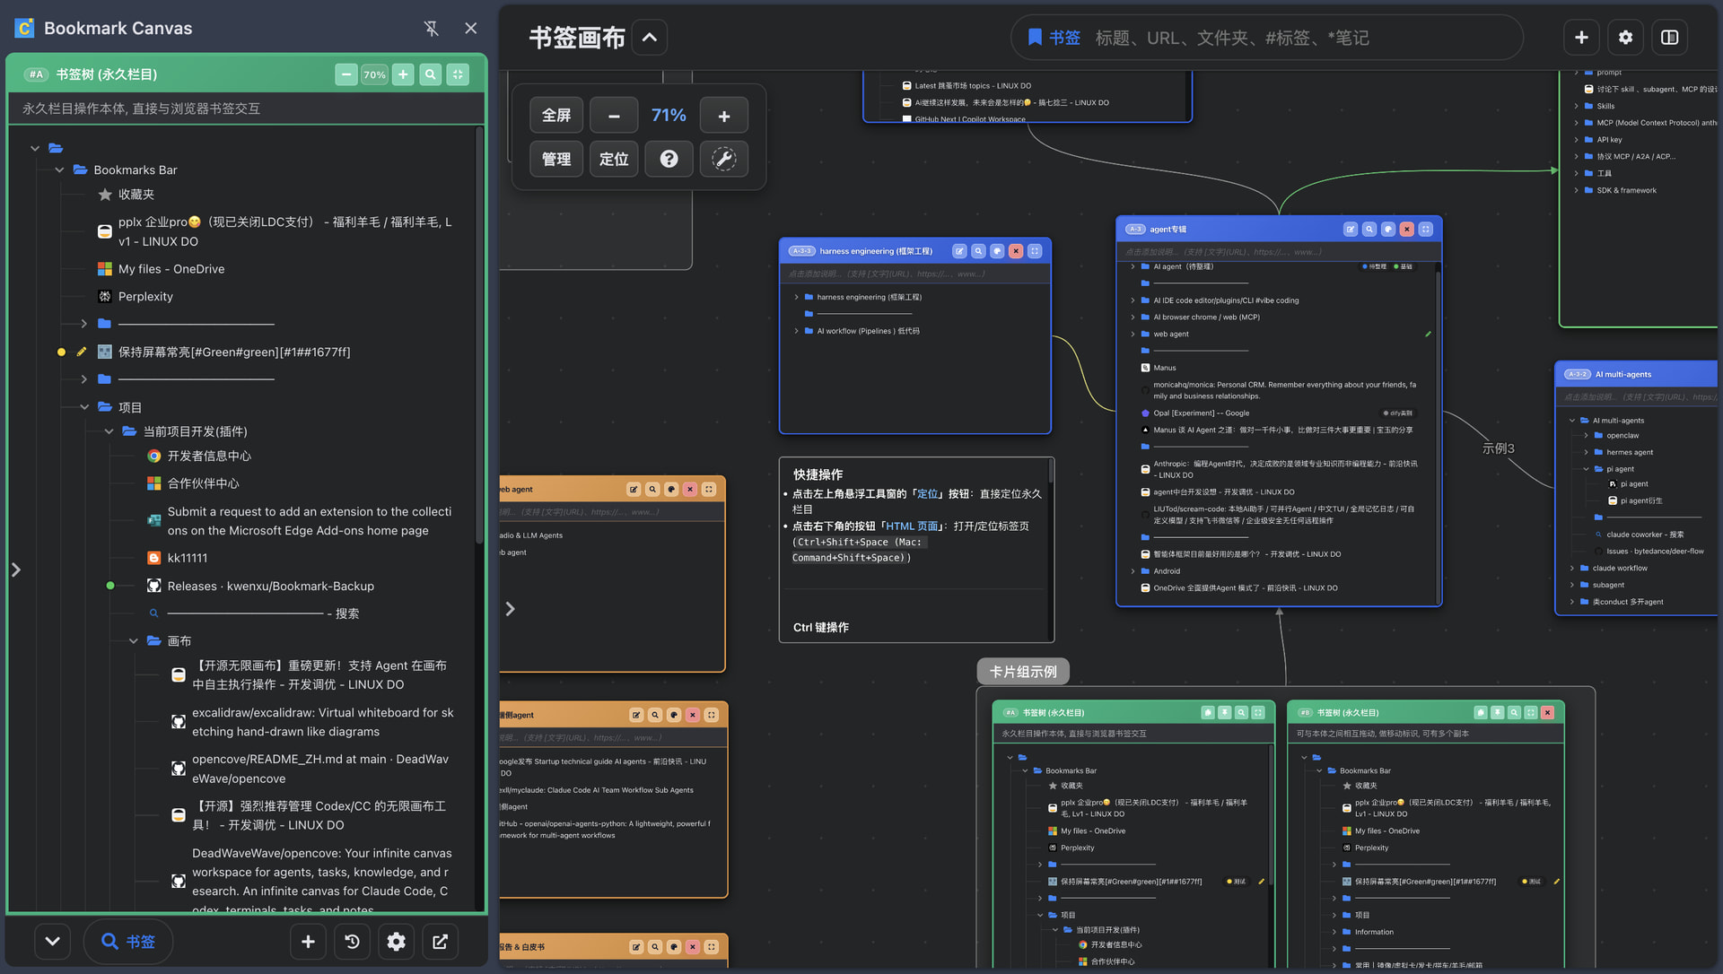Increase canvas zoom with plus button
Screen dimensions: 1723x974
click(x=724, y=116)
